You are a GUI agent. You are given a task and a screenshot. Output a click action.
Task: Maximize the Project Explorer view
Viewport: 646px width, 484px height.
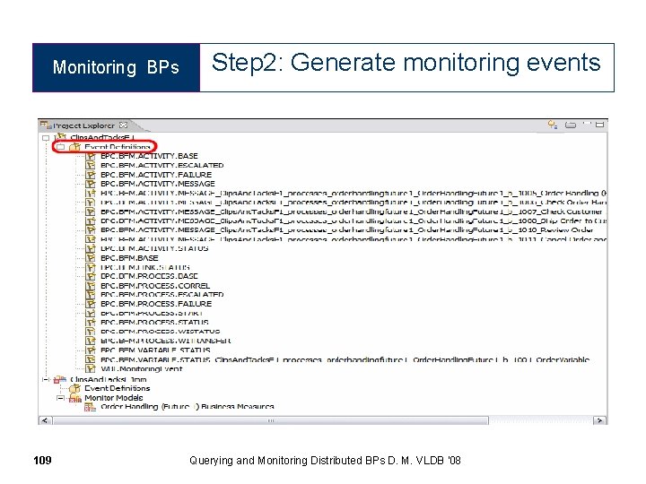(600, 125)
